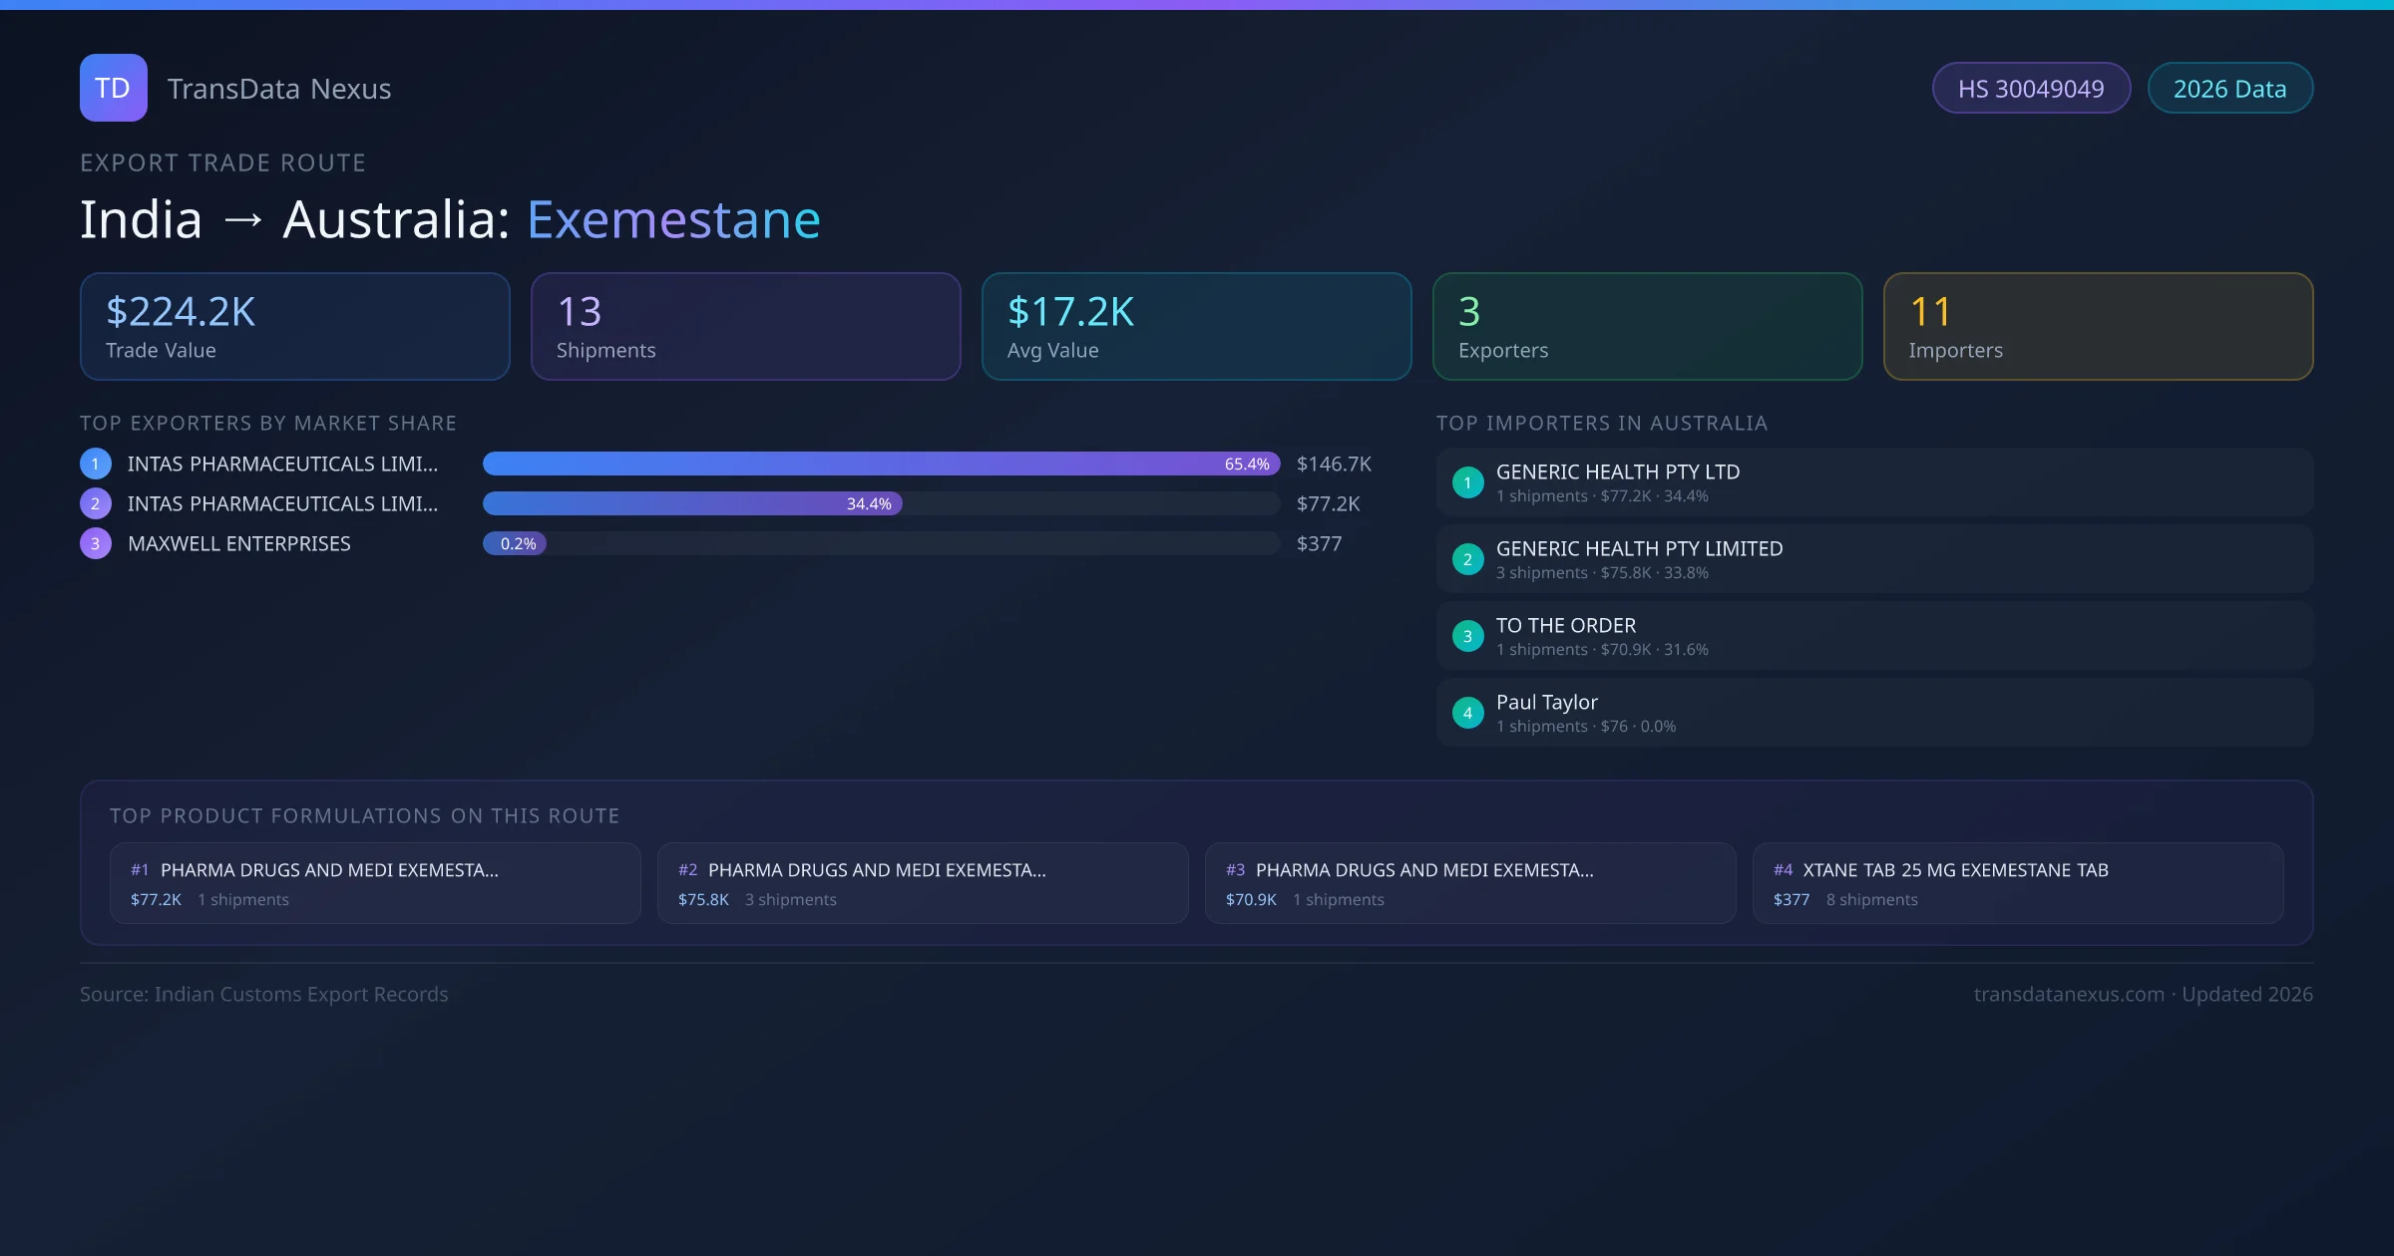Open the #1 Pharma Drugs formulation card
2394x1256 pixels.
[374, 883]
